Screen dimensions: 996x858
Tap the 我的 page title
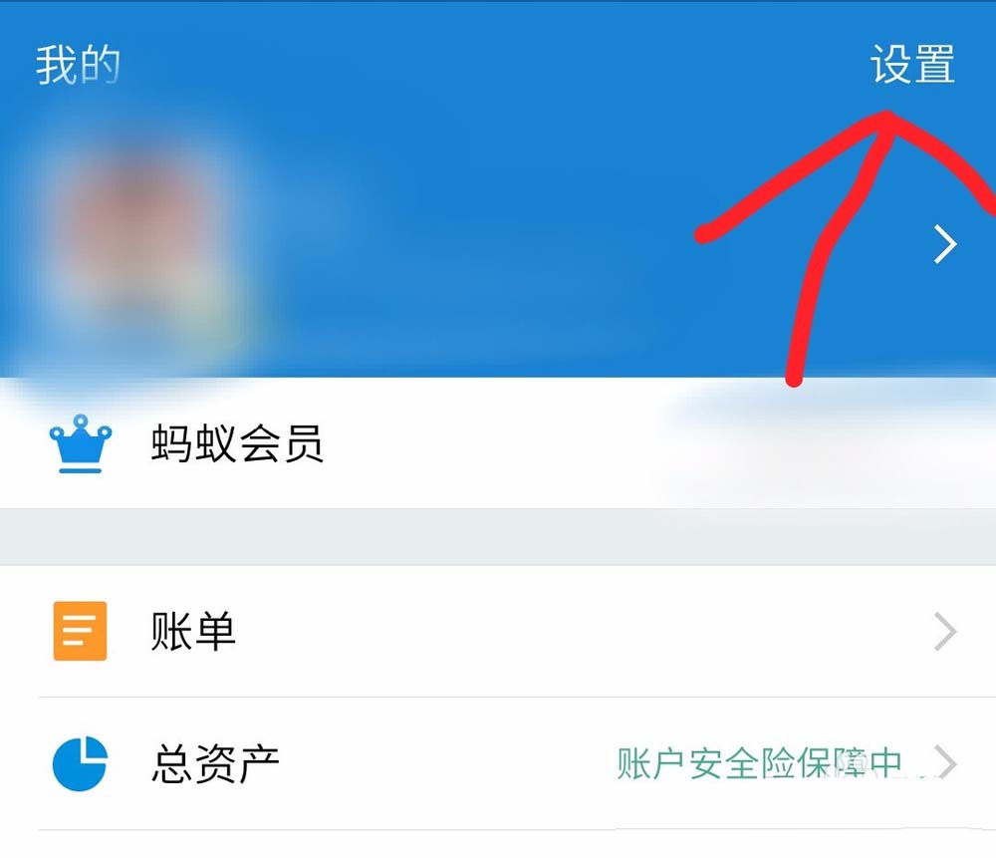(78, 65)
